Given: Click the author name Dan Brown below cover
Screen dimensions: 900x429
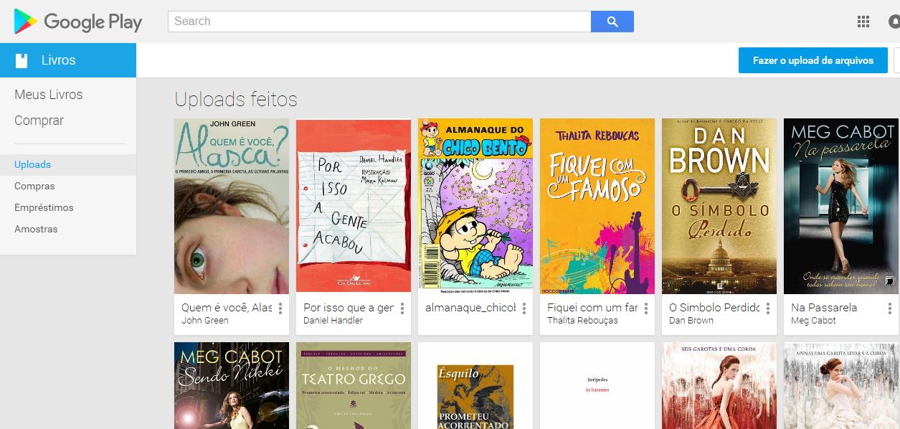Looking at the screenshot, I should (691, 321).
